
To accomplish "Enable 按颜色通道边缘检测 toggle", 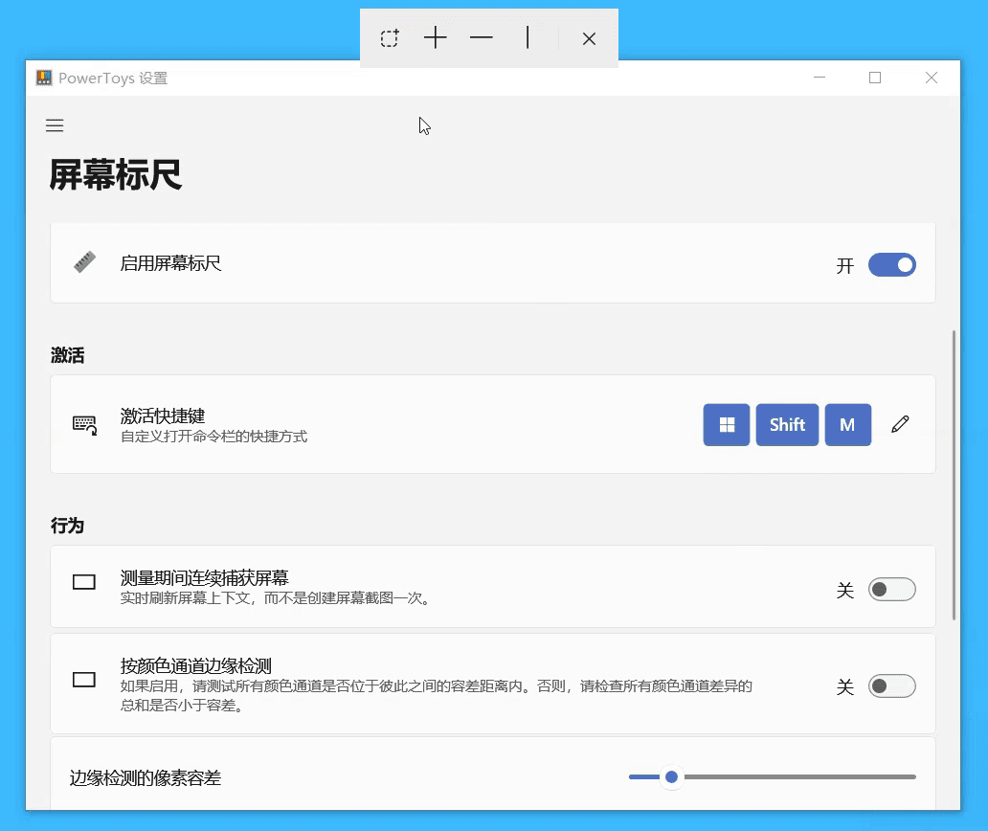I will tap(891, 685).
